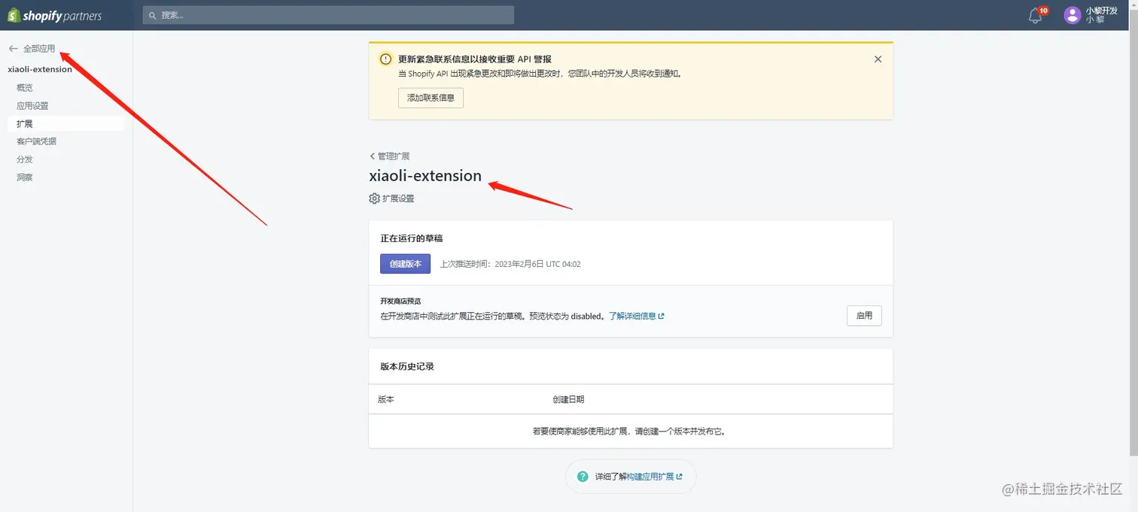Click the warning icon in the API alert banner

coord(385,59)
